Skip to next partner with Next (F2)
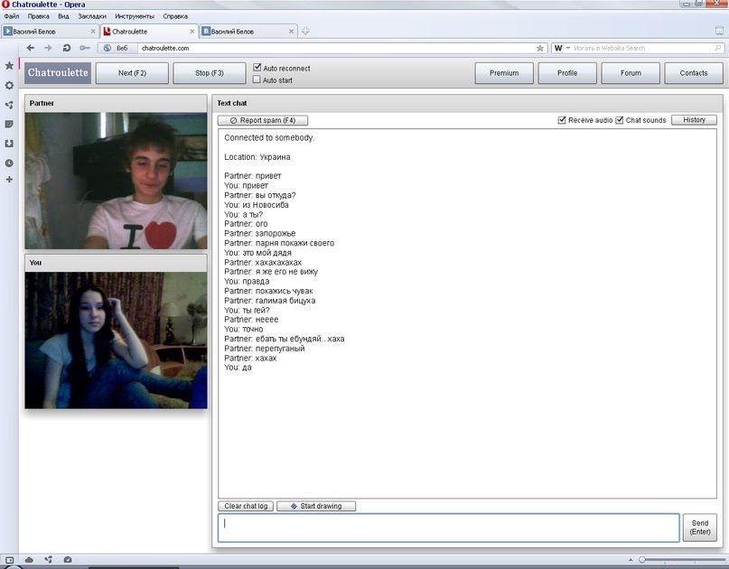729x569 pixels. click(x=132, y=73)
